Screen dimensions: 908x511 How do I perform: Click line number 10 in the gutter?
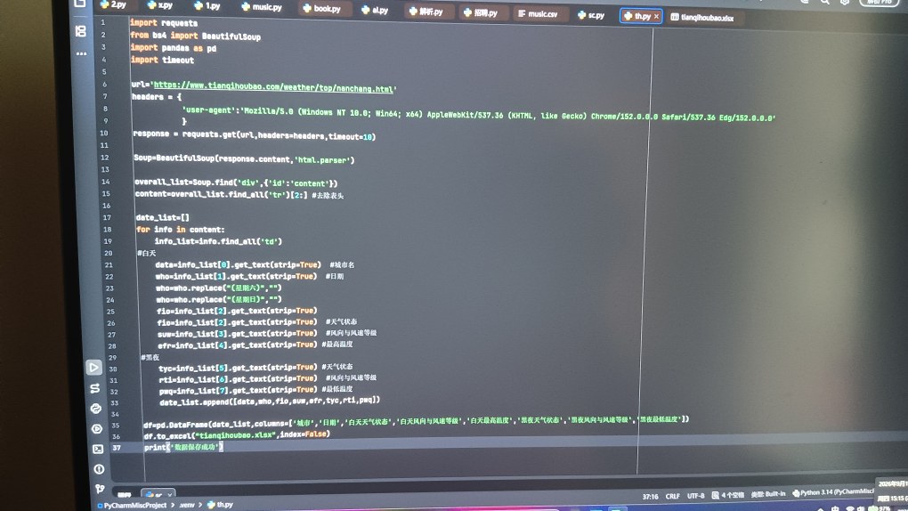103,133
